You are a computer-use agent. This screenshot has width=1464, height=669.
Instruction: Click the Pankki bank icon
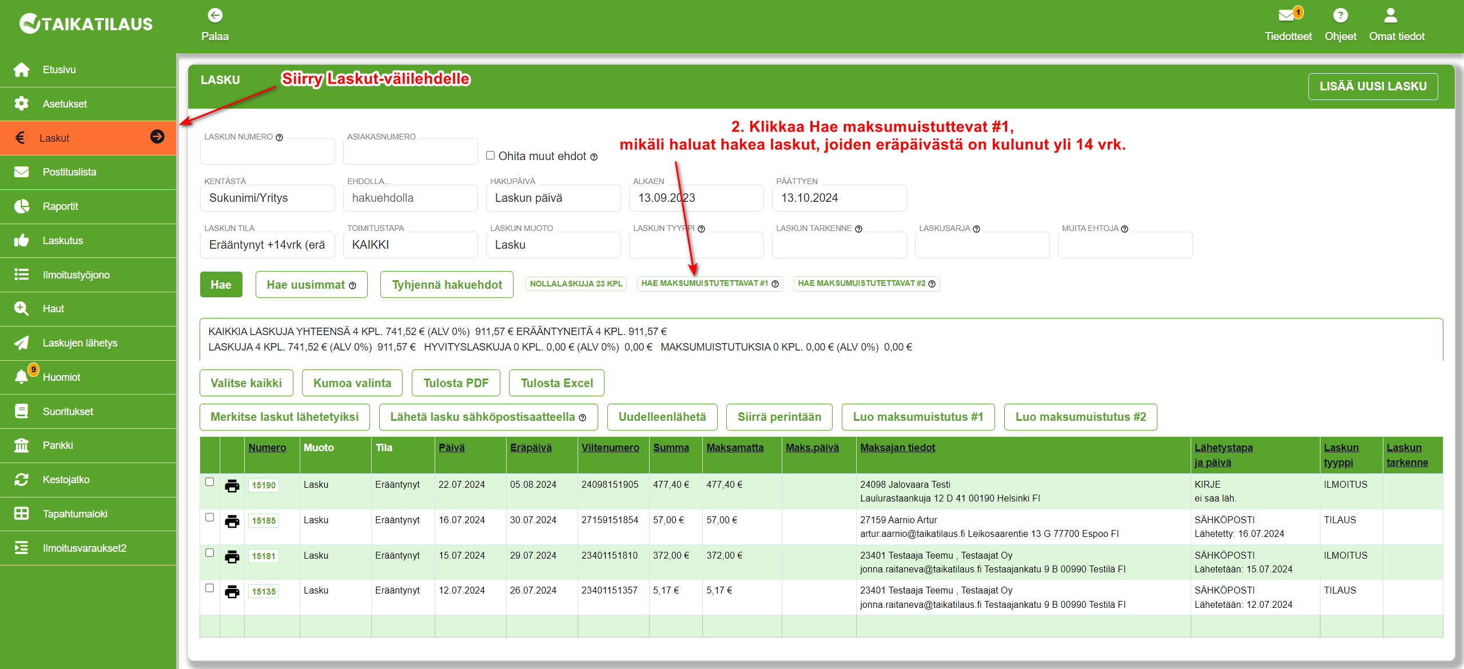(x=21, y=445)
